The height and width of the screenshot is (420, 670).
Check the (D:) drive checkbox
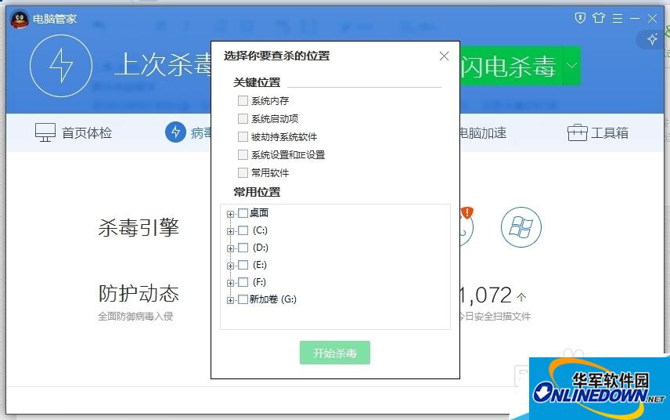coord(243,248)
